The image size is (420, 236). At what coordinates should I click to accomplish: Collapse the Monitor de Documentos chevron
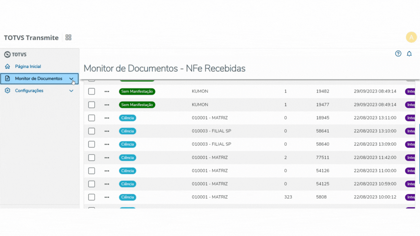point(71,79)
